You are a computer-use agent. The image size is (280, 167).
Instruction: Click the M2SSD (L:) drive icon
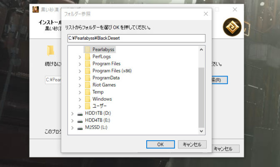[x=80, y=128]
